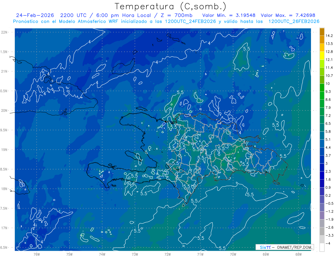
Task: Click the "-3.3" value on the color scale
Action: [329, 235]
